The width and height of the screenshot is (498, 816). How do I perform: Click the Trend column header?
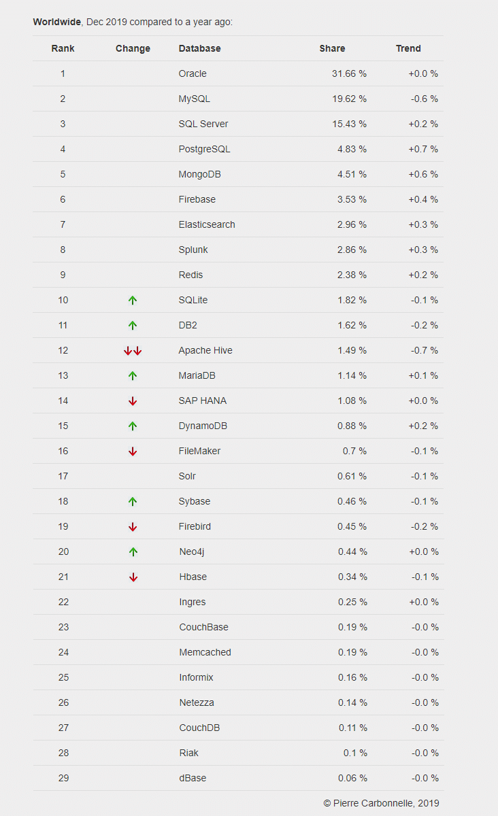tap(408, 48)
